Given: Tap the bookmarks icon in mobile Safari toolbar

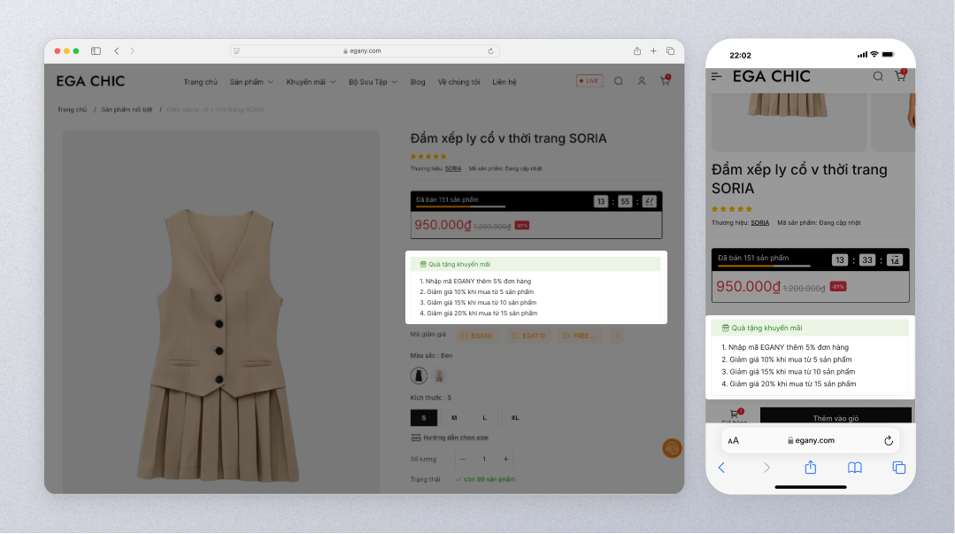Looking at the screenshot, I should [854, 468].
